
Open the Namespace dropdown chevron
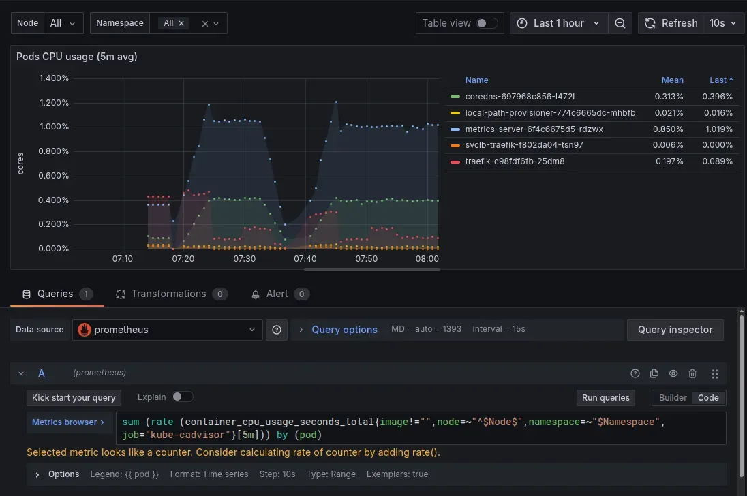[x=216, y=24]
